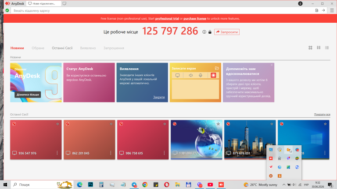Open YouTube app from the taskbar
Screen dimensions: 337x189
[x=210, y=185]
